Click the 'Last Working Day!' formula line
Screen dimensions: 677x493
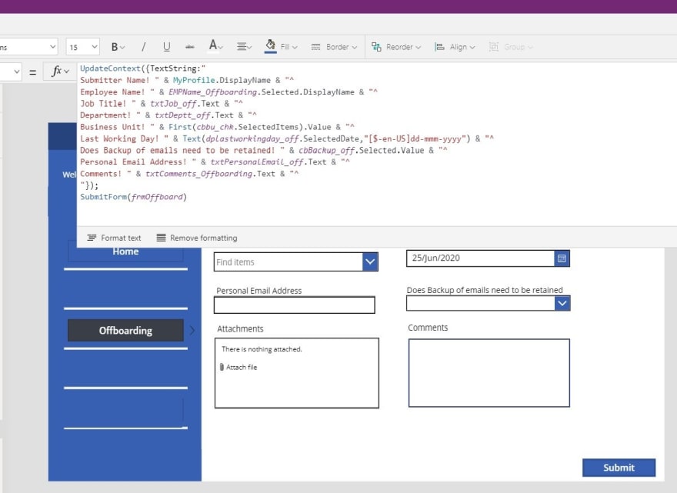point(287,138)
